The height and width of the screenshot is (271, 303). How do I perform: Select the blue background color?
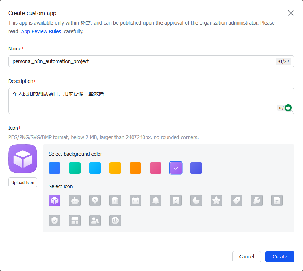[55, 168]
